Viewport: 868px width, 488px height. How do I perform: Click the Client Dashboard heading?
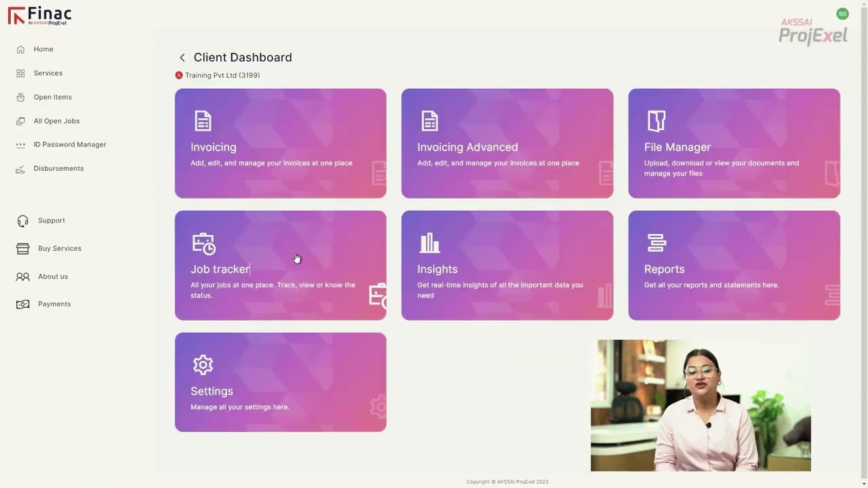[243, 58]
